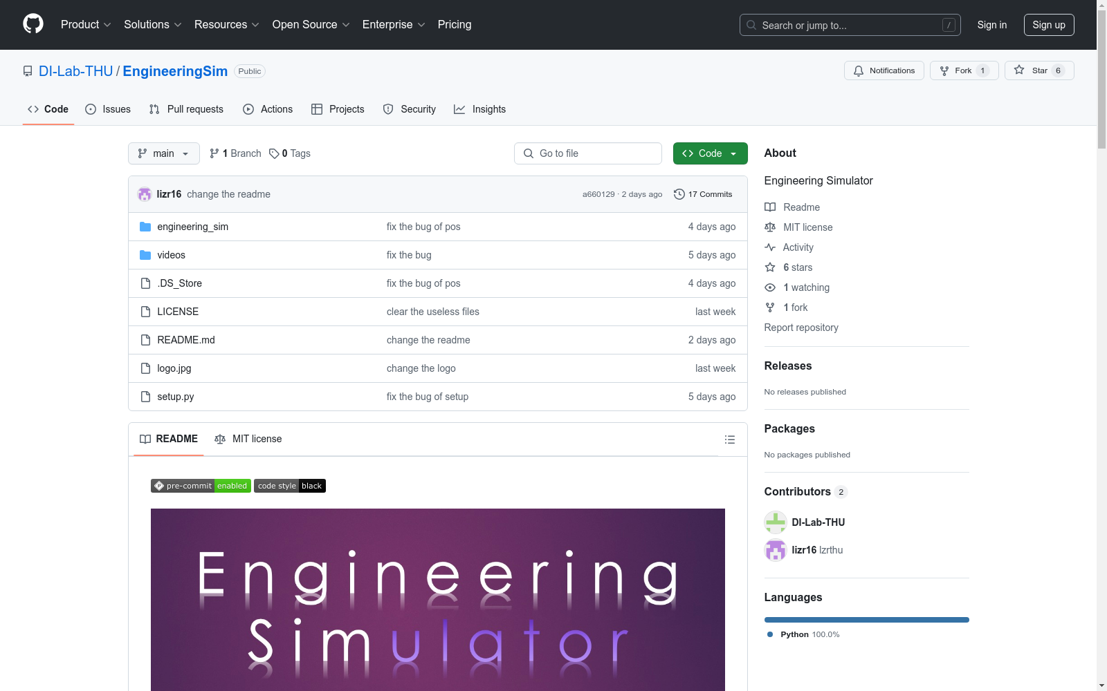Click the README.md file icon
The image size is (1107, 691).
pos(145,340)
